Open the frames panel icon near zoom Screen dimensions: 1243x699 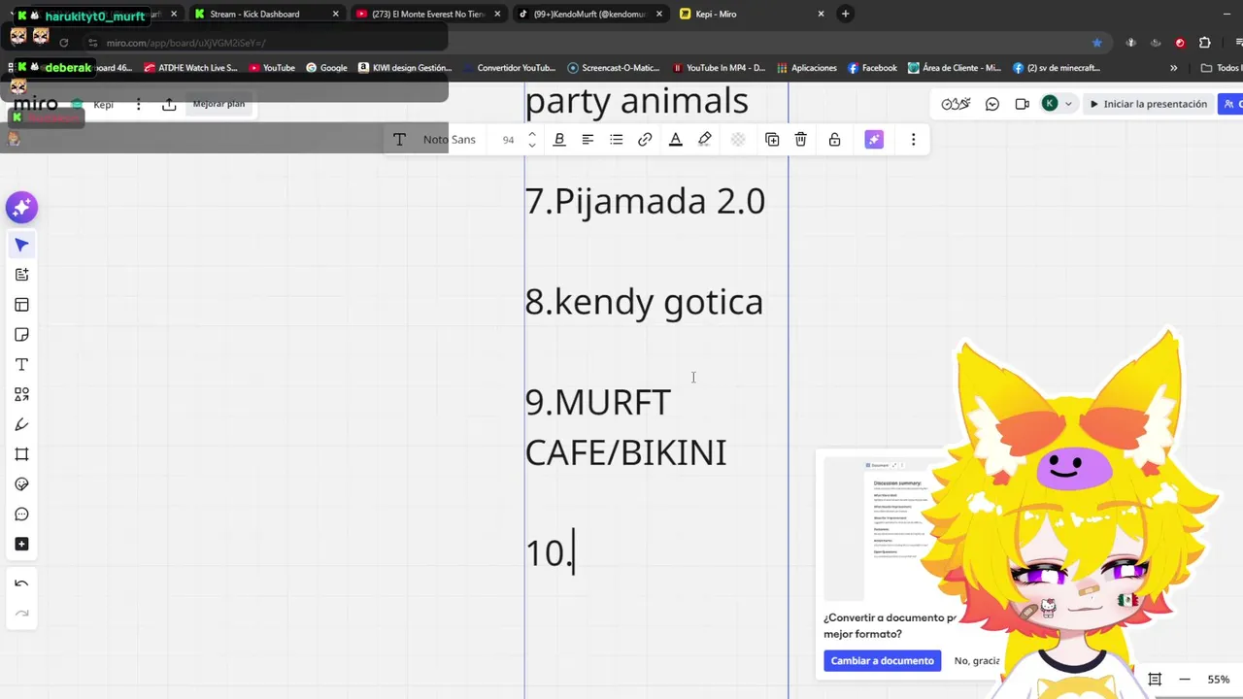[1155, 680]
